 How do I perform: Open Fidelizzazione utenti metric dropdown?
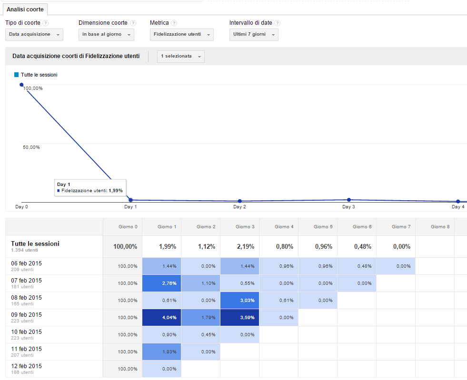coord(181,35)
